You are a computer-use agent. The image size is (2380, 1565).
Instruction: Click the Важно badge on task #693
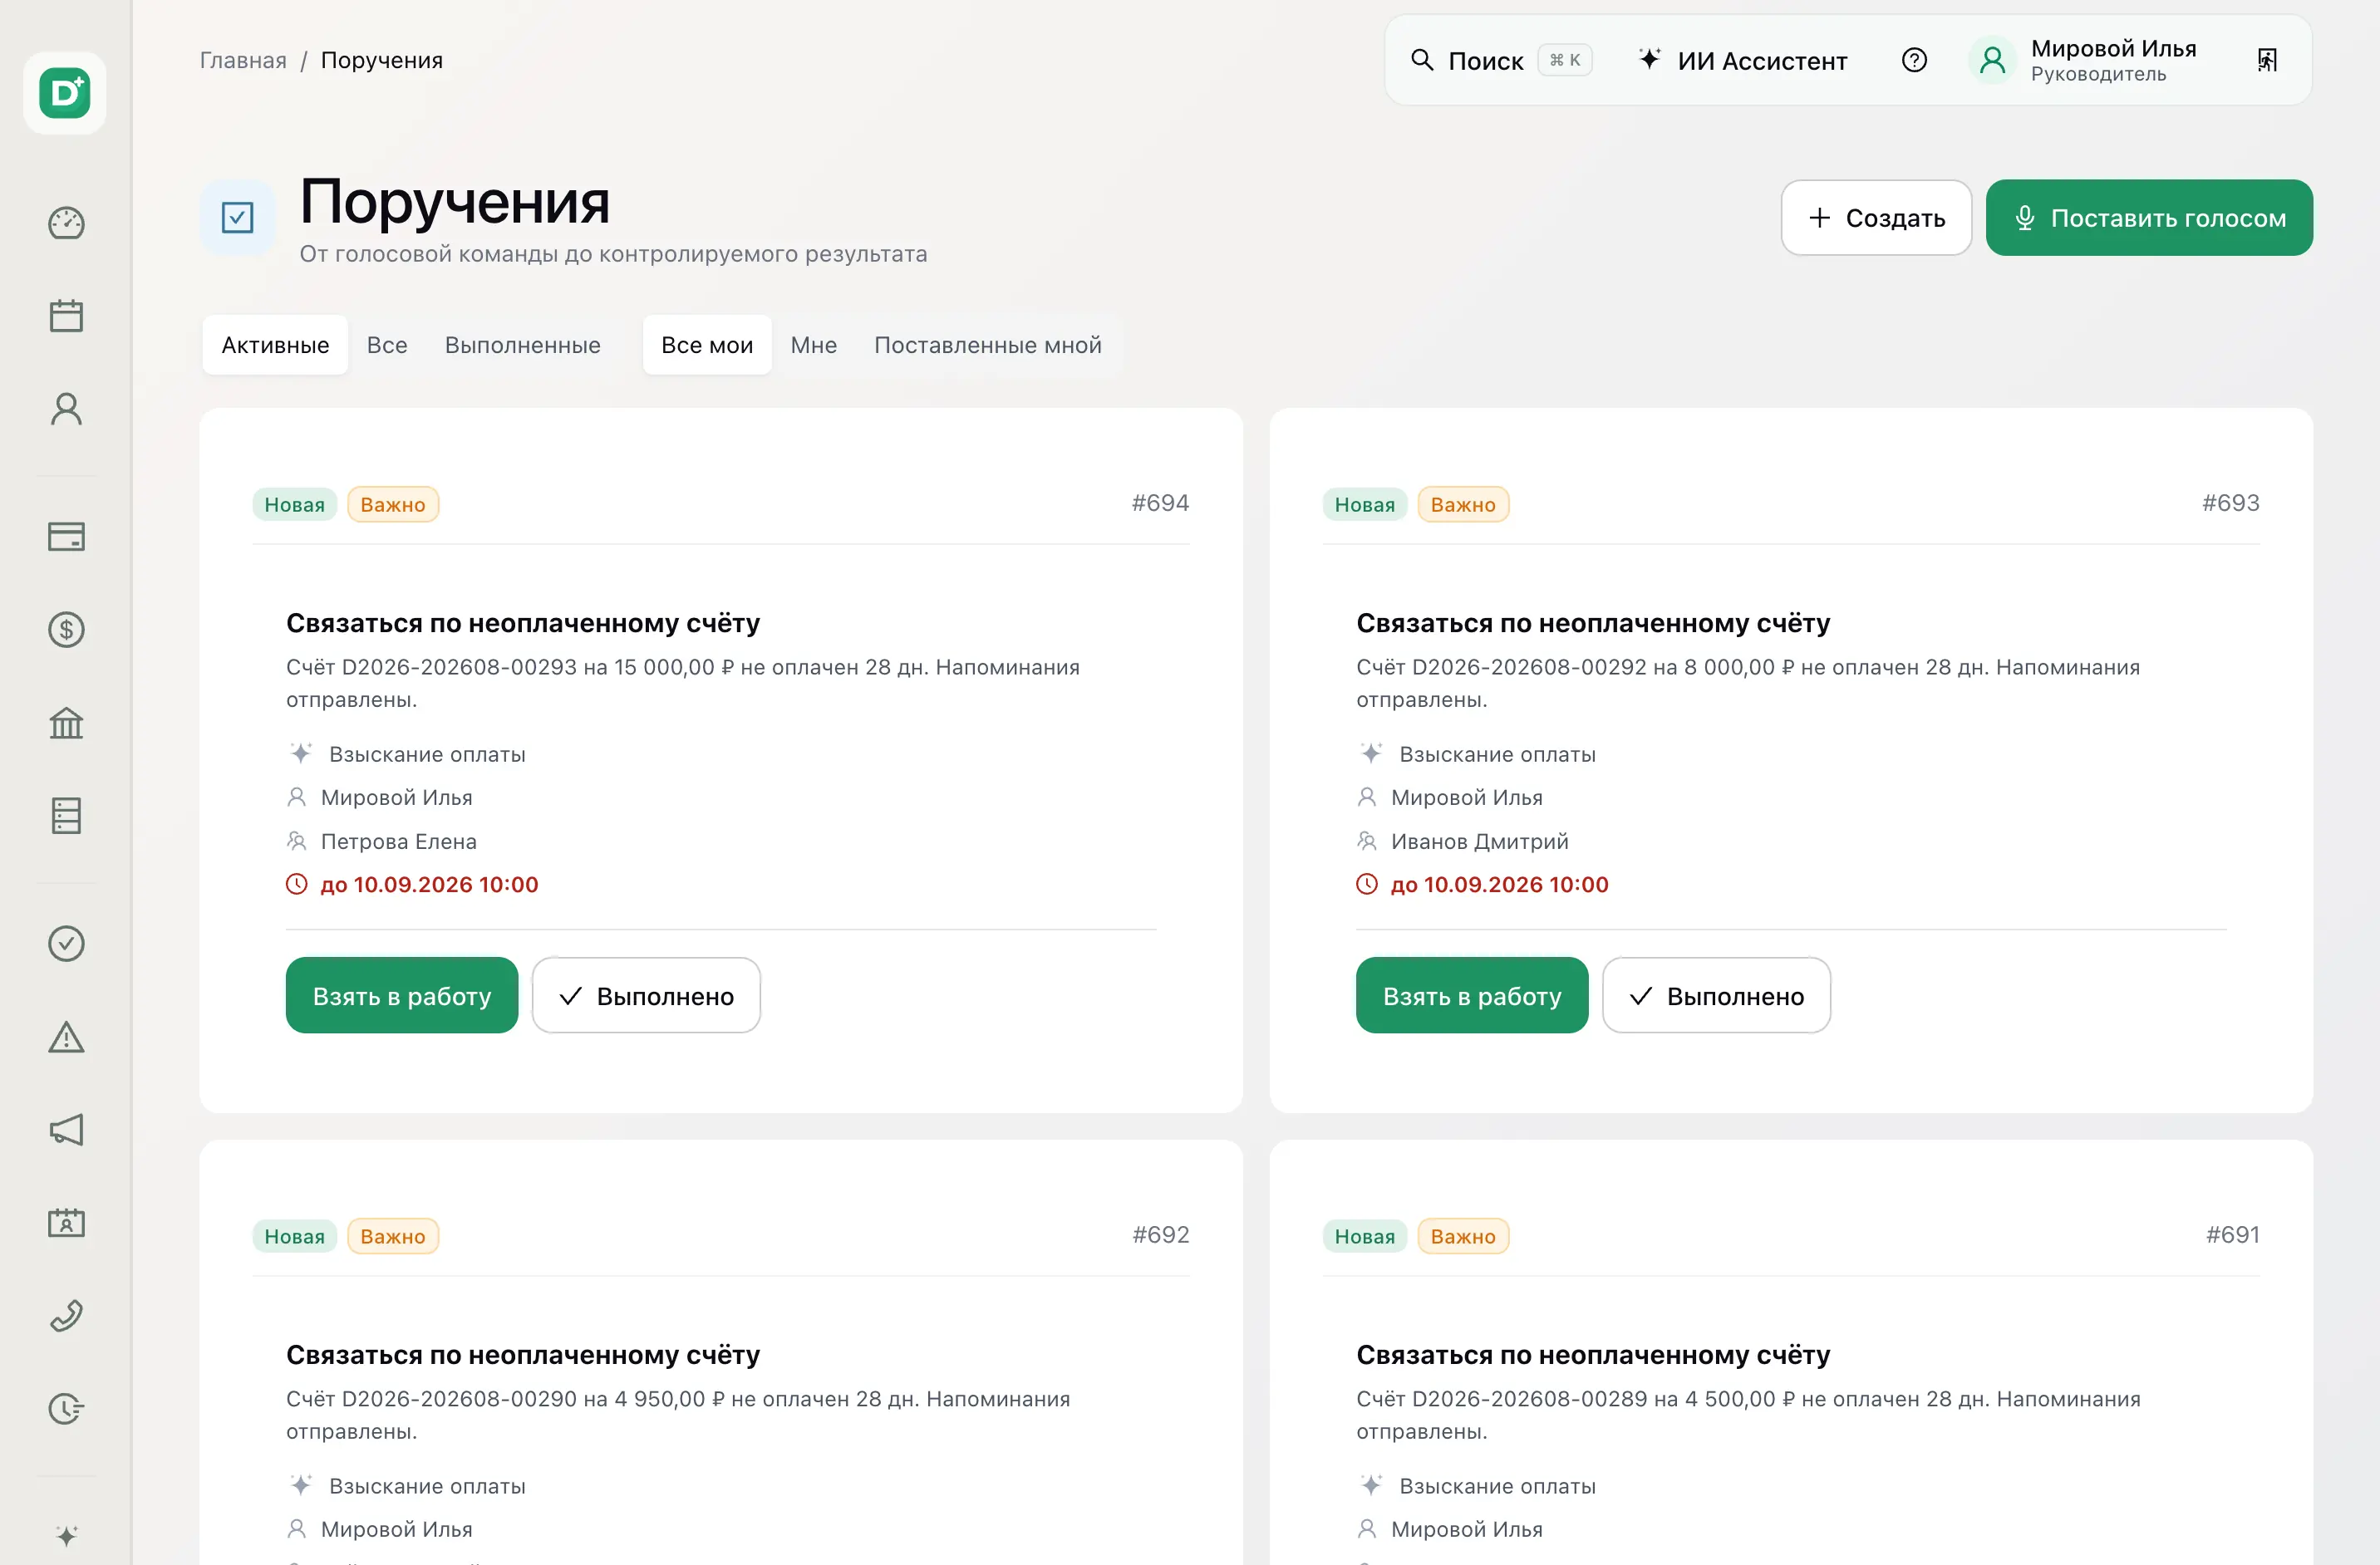point(1463,505)
